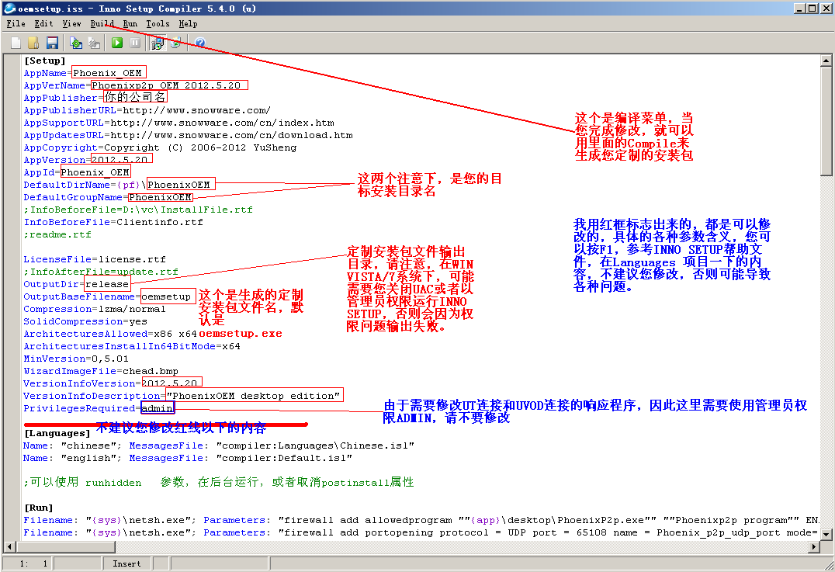This screenshot has width=835, height=572.
Task: Click the PrivilegesRequired value admin
Action: pos(157,408)
